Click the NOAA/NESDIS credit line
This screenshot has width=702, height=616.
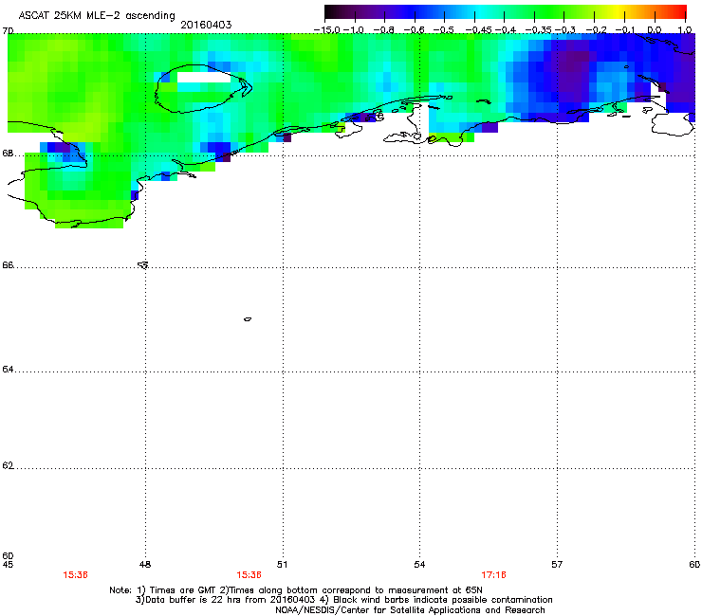click(x=410, y=610)
